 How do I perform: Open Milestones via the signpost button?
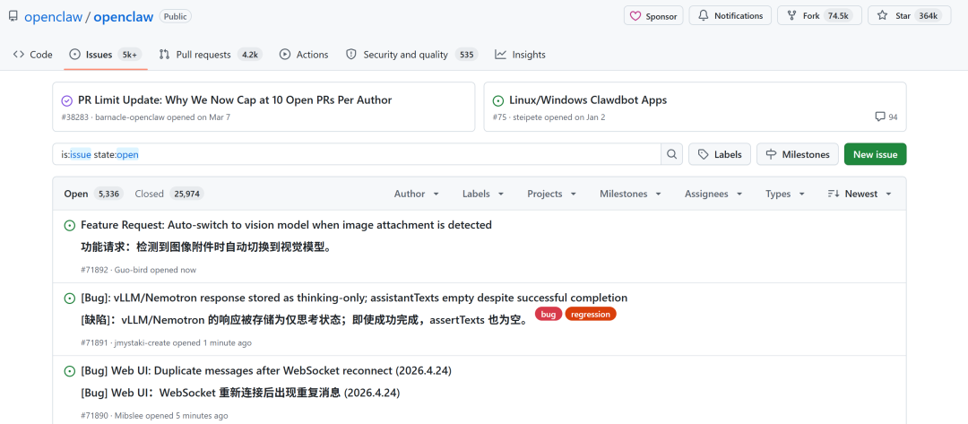point(798,154)
